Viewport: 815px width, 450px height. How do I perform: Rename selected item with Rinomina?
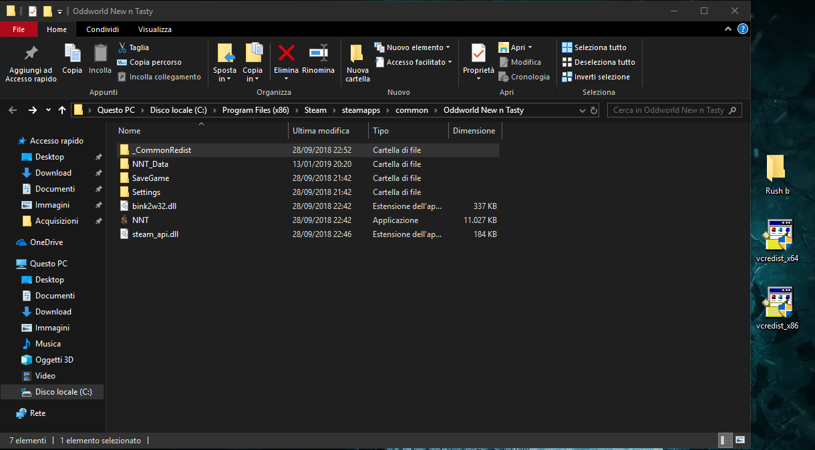tap(318, 59)
